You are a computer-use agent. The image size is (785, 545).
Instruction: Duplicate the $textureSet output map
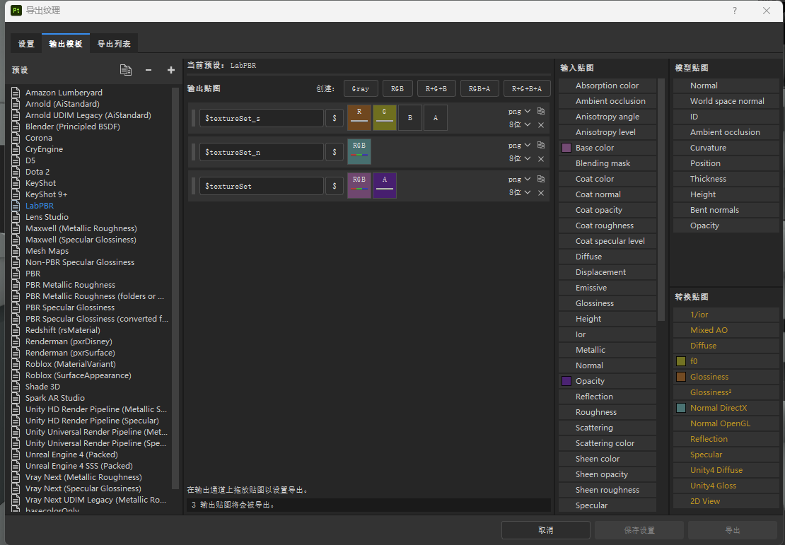[x=541, y=179]
